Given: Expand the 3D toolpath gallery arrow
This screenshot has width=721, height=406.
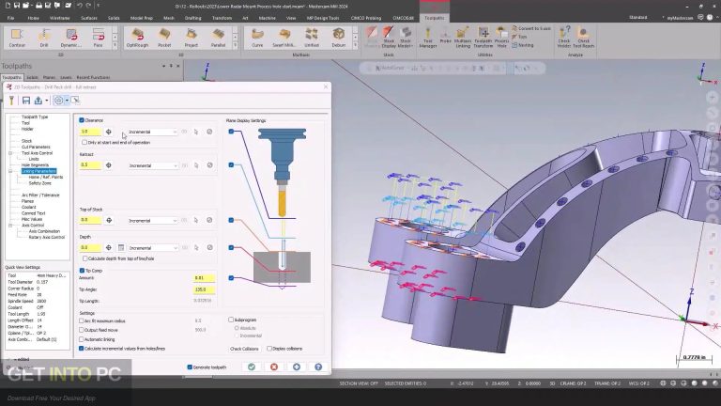Looking at the screenshot, I should point(235,45).
